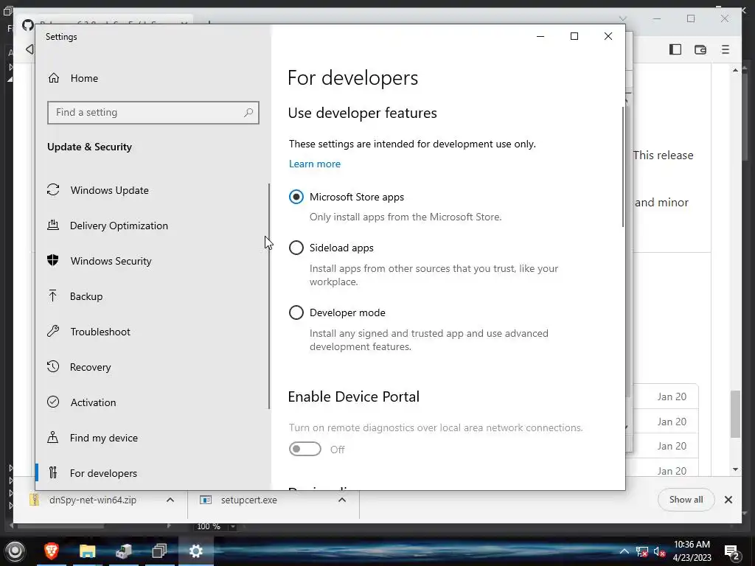
Task: Toggle the Device Portal switch
Action: pyautogui.click(x=305, y=449)
